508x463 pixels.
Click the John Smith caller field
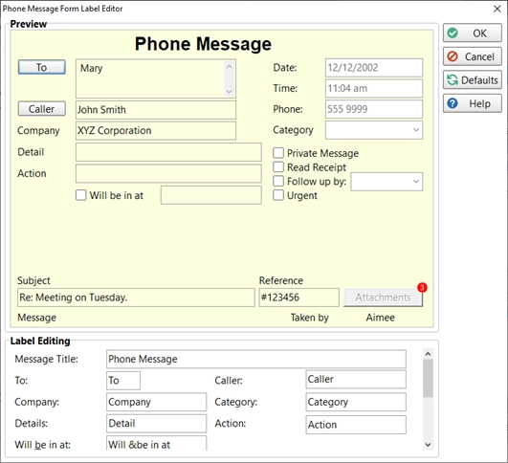(156, 110)
